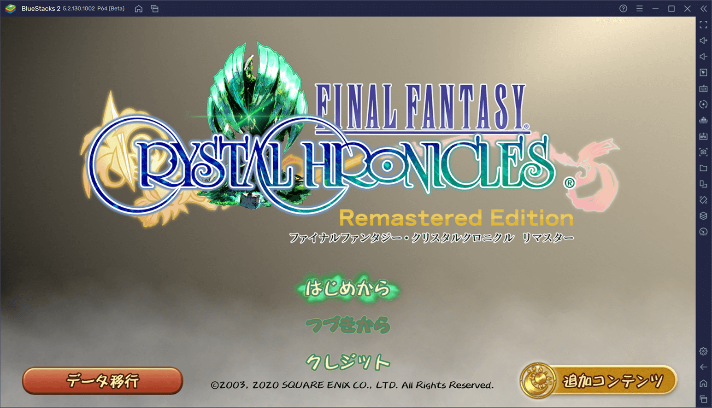This screenshot has width=712, height=408.
Task: Go back with sidebar arrow
Action: tap(703, 367)
